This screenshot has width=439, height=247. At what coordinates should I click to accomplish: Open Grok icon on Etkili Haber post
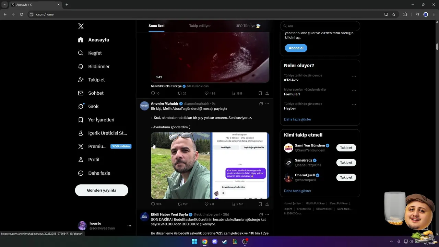[x=261, y=215]
